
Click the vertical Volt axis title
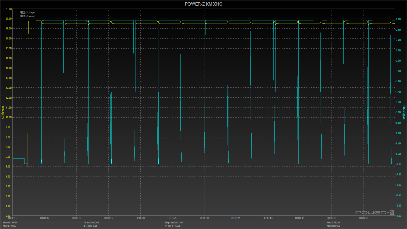tap(3, 113)
